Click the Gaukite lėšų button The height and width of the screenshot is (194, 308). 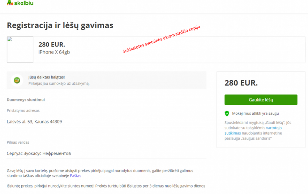261,100
